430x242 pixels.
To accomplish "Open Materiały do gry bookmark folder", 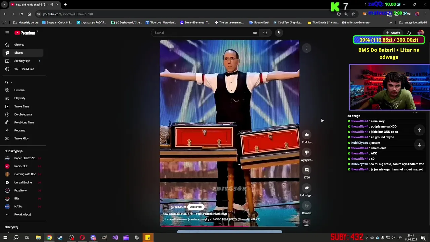I will coord(26,23).
